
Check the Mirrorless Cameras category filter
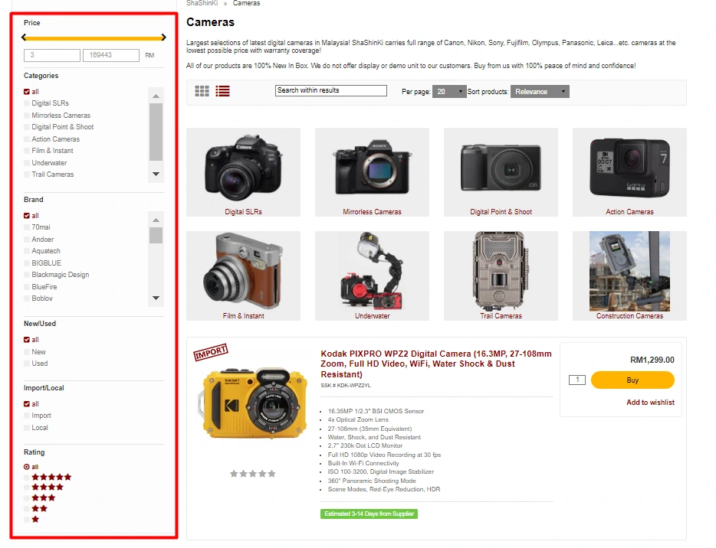pyautogui.click(x=28, y=116)
